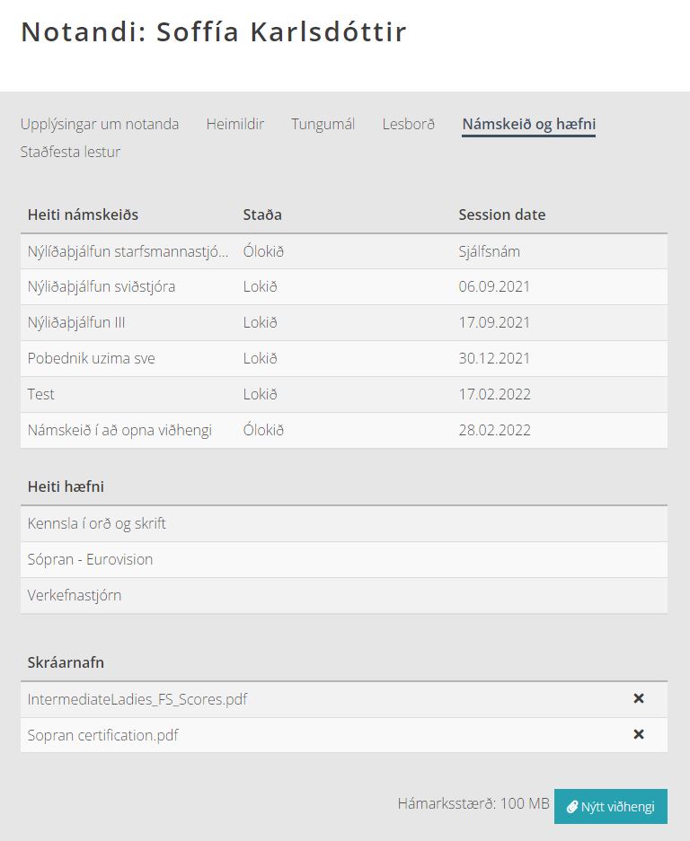The image size is (690, 841).
Task: Select the Pobednik uzima sve course
Action: coord(91,358)
